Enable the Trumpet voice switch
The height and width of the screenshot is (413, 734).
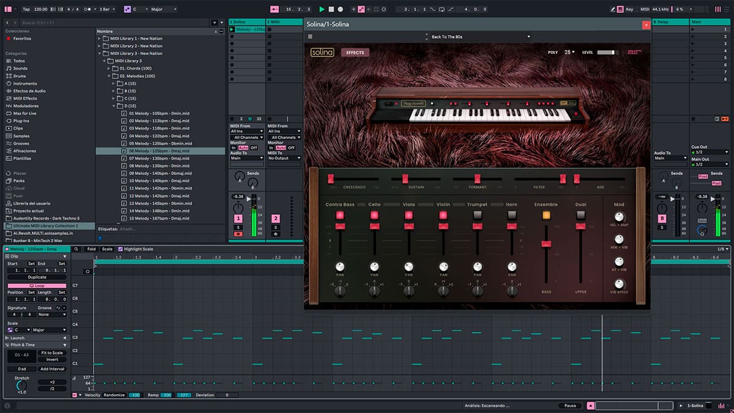(477, 215)
